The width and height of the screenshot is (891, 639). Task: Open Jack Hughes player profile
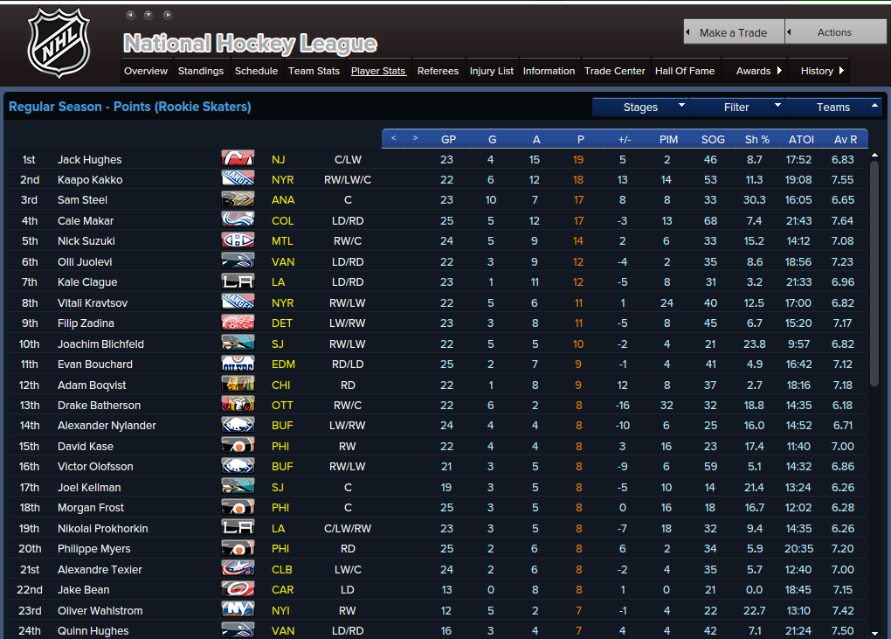click(89, 160)
